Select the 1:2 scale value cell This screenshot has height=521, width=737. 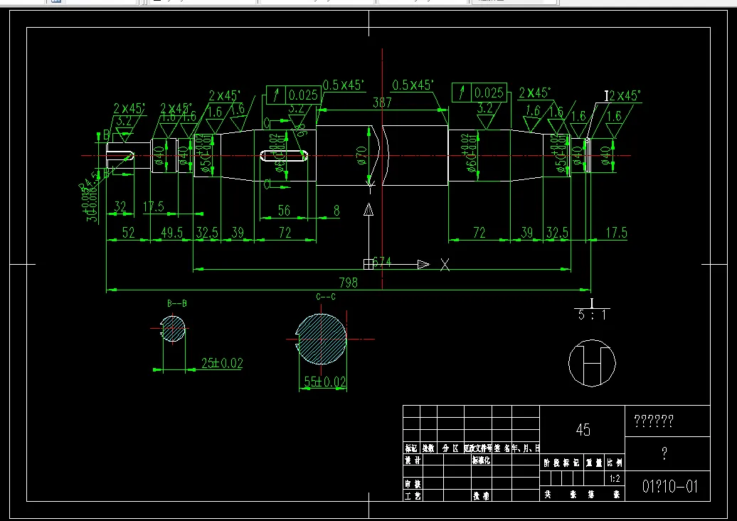point(615,479)
